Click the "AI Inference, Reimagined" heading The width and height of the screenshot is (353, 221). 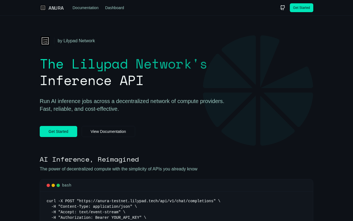(89, 159)
